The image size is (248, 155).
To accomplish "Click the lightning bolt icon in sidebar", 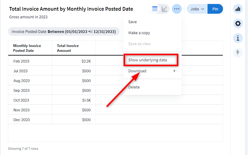I will [238, 53].
